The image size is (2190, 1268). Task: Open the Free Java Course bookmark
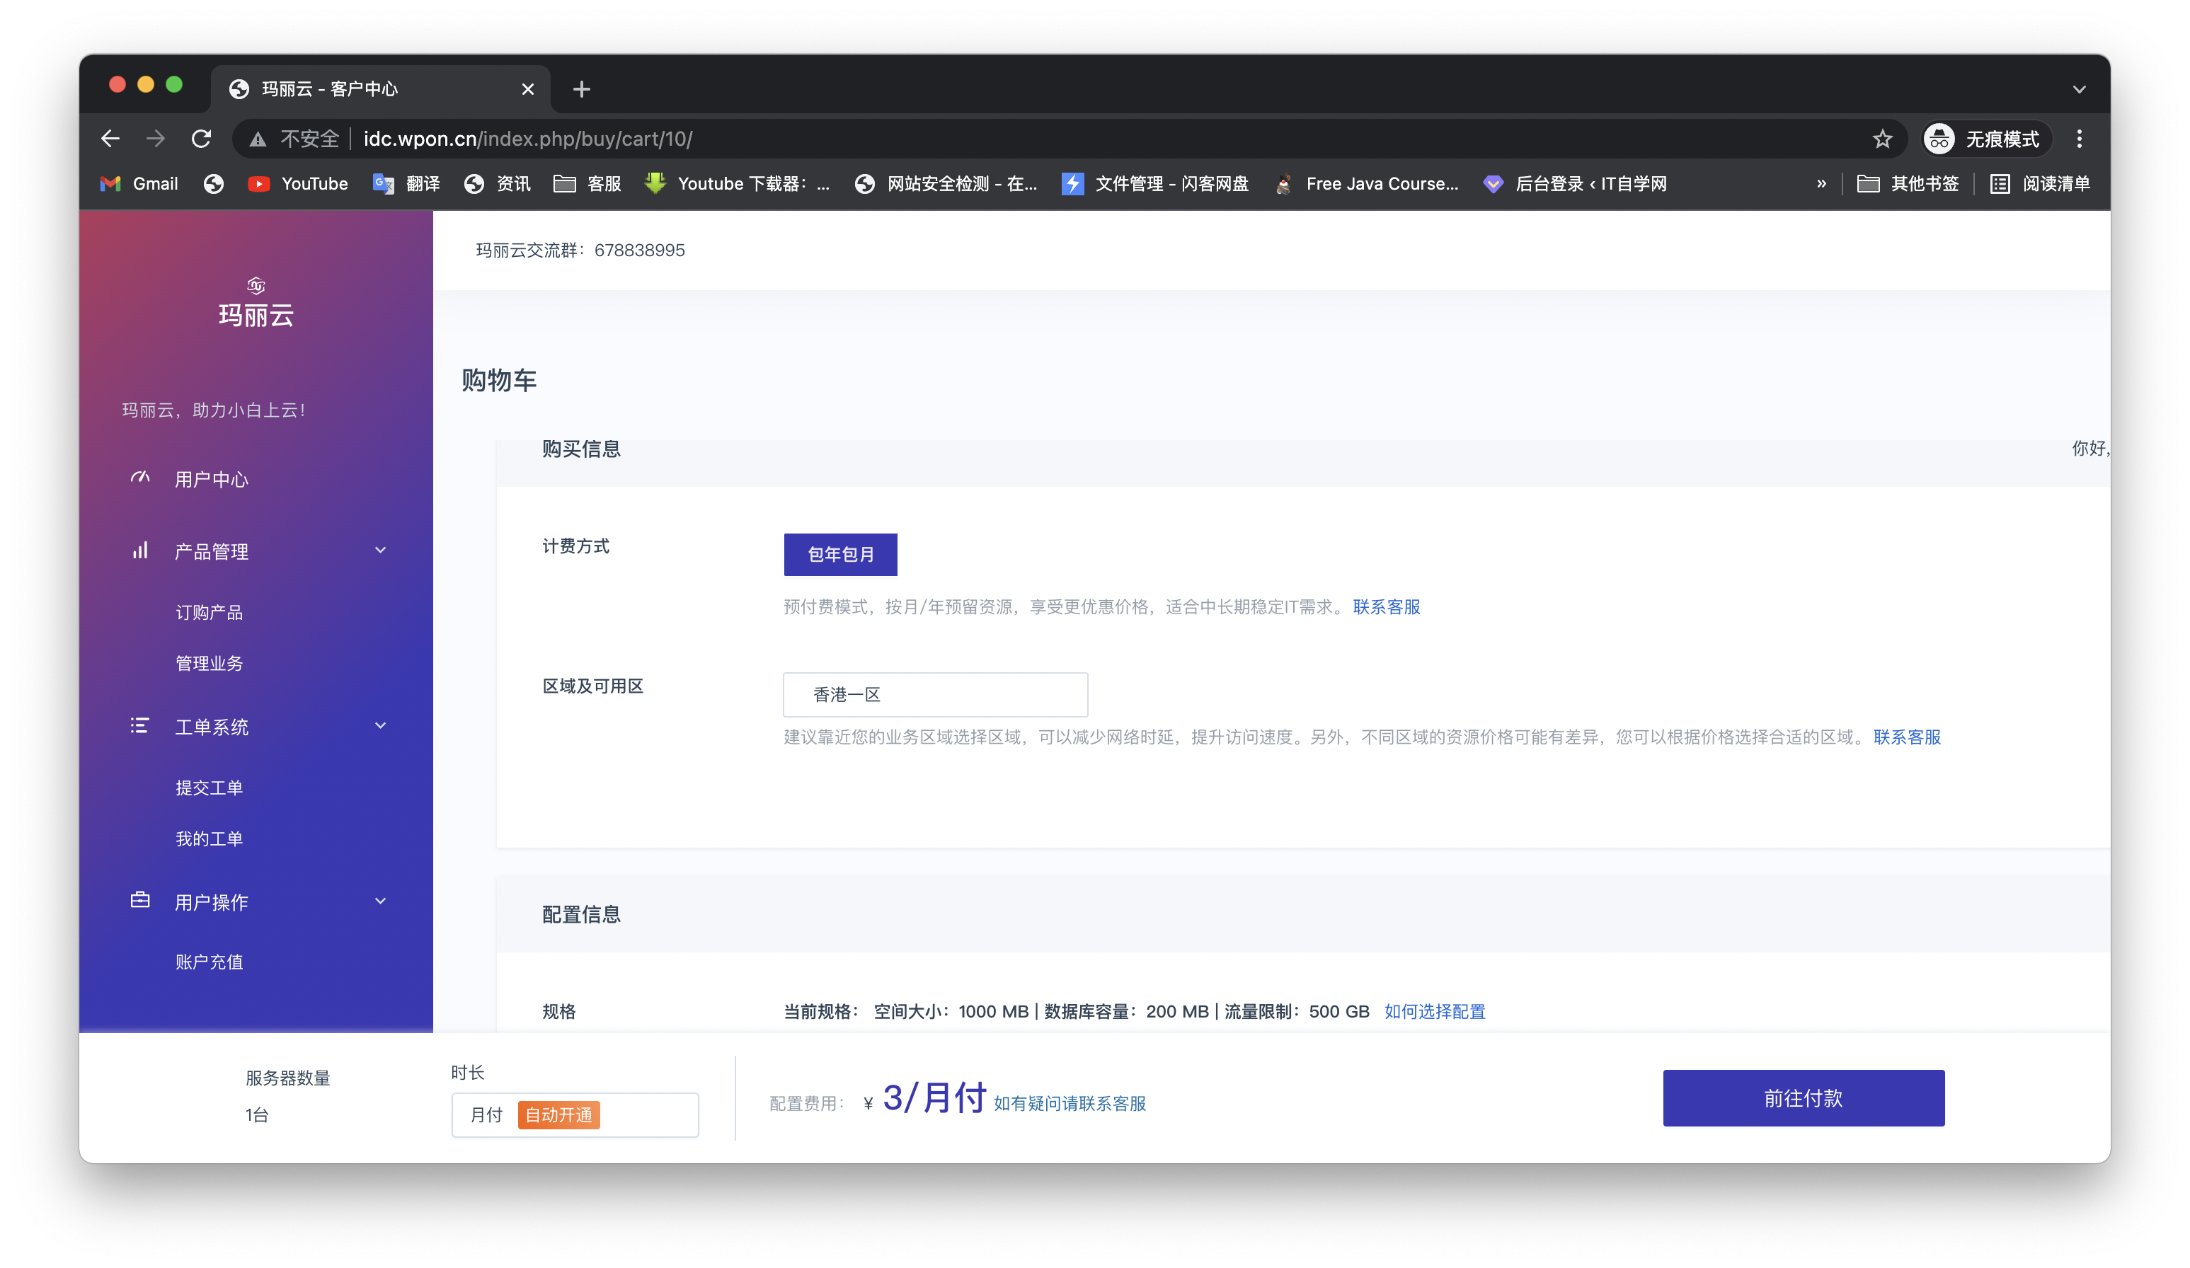pos(1366,184)
